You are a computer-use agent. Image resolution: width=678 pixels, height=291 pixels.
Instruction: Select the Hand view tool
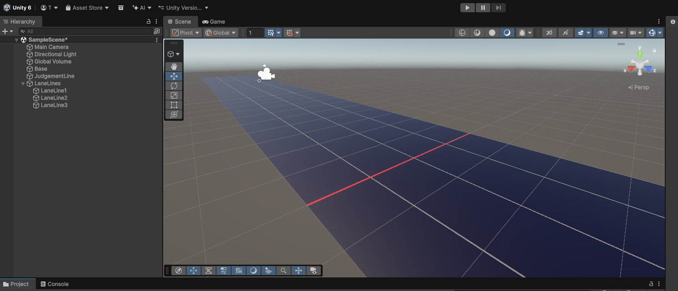coord(174,67)
